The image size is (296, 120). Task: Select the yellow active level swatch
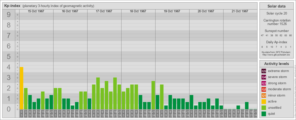click(x=264, y=101)
